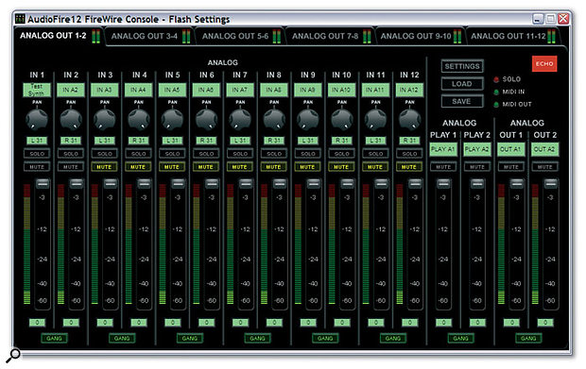Viewport: 586px width, 369px height.
Task: Click the magnifier icon below the window
Action: [13, 355]
